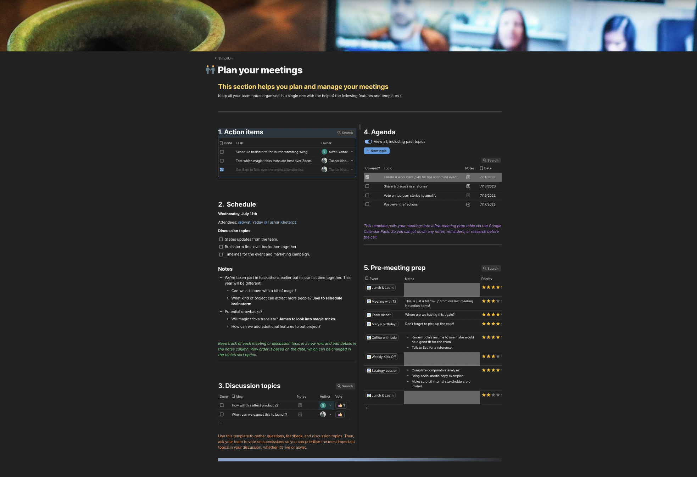Click thumbs-up vote on 'When can we expect this to launch?'

[340, 415]
